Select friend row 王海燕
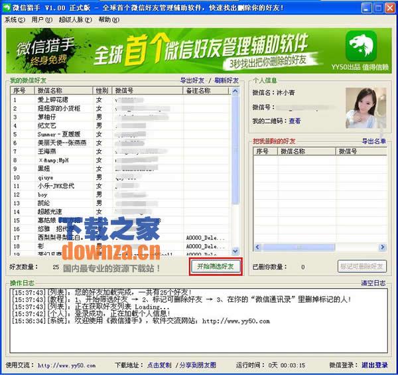Image resolution: width=398 pixels, height=375 pixels. click(120, 151)
